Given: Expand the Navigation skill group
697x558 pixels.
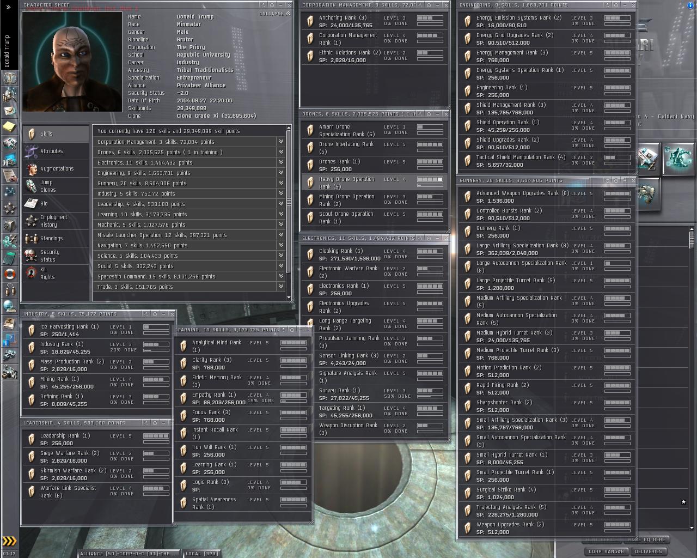Looking at the screenshot, I should coord(281,245).
